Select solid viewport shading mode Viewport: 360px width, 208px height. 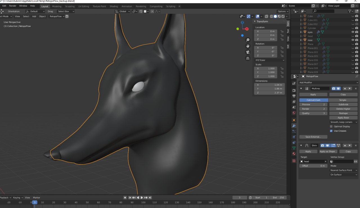[x=275, y=16]
